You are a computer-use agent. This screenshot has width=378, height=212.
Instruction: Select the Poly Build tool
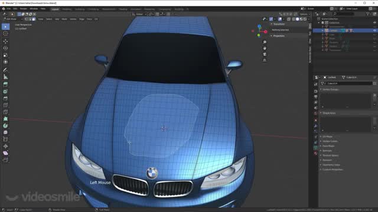point(5,119)
